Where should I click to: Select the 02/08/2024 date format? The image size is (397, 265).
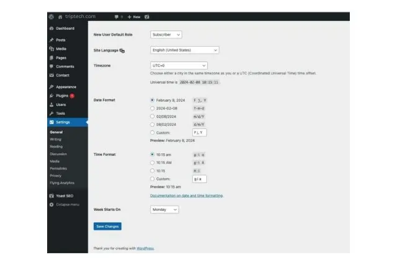[x=152, y=116]
